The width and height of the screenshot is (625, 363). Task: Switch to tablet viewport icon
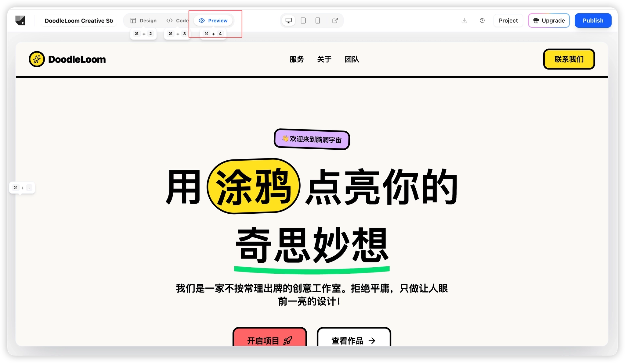click(x=303, y=20)
